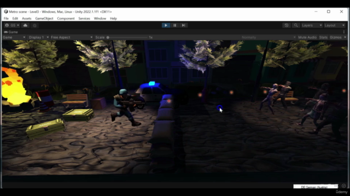Open the Services menu
Screen dimensions: 350x196
(84, 19)
